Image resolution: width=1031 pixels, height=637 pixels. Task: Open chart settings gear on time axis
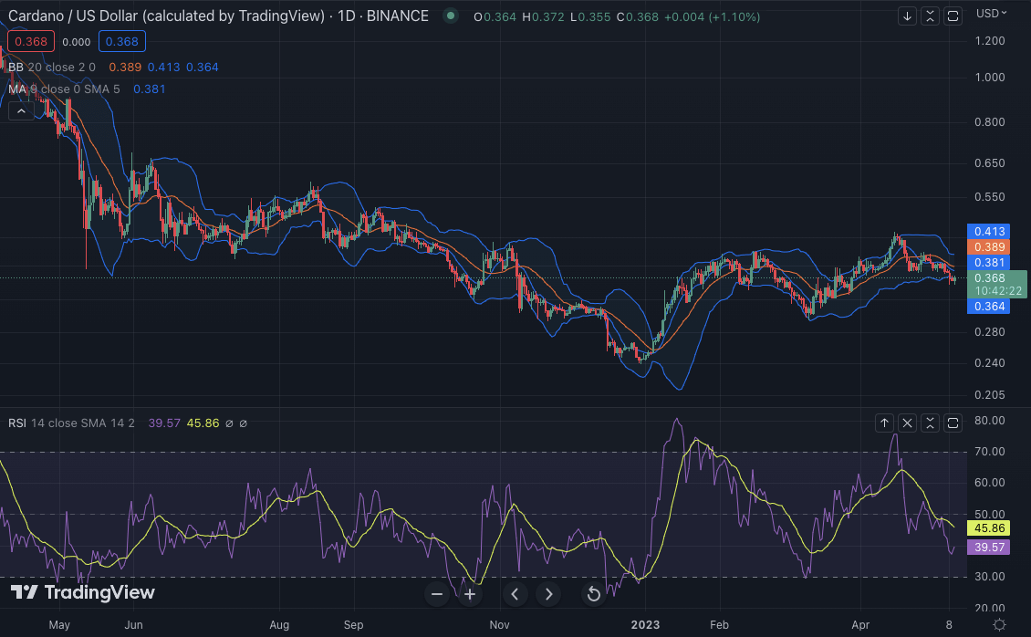pos(999,624)
